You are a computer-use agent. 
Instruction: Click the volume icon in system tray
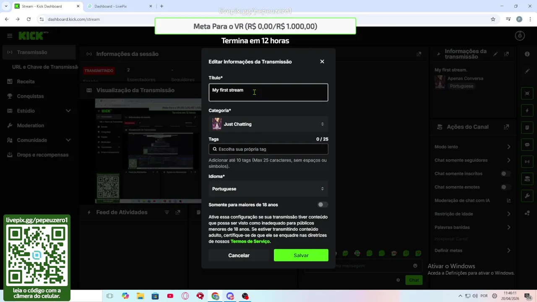[475, 296]
